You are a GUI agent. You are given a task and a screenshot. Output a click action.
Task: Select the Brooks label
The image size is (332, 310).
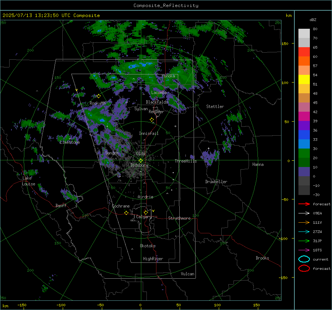262,258
